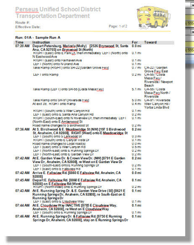Click LEFT (South) onto S Larkwood St step

57,137
